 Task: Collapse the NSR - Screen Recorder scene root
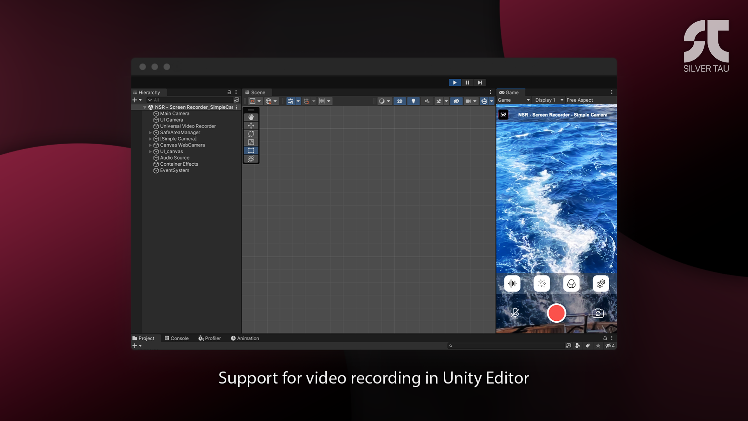point(145,107)
